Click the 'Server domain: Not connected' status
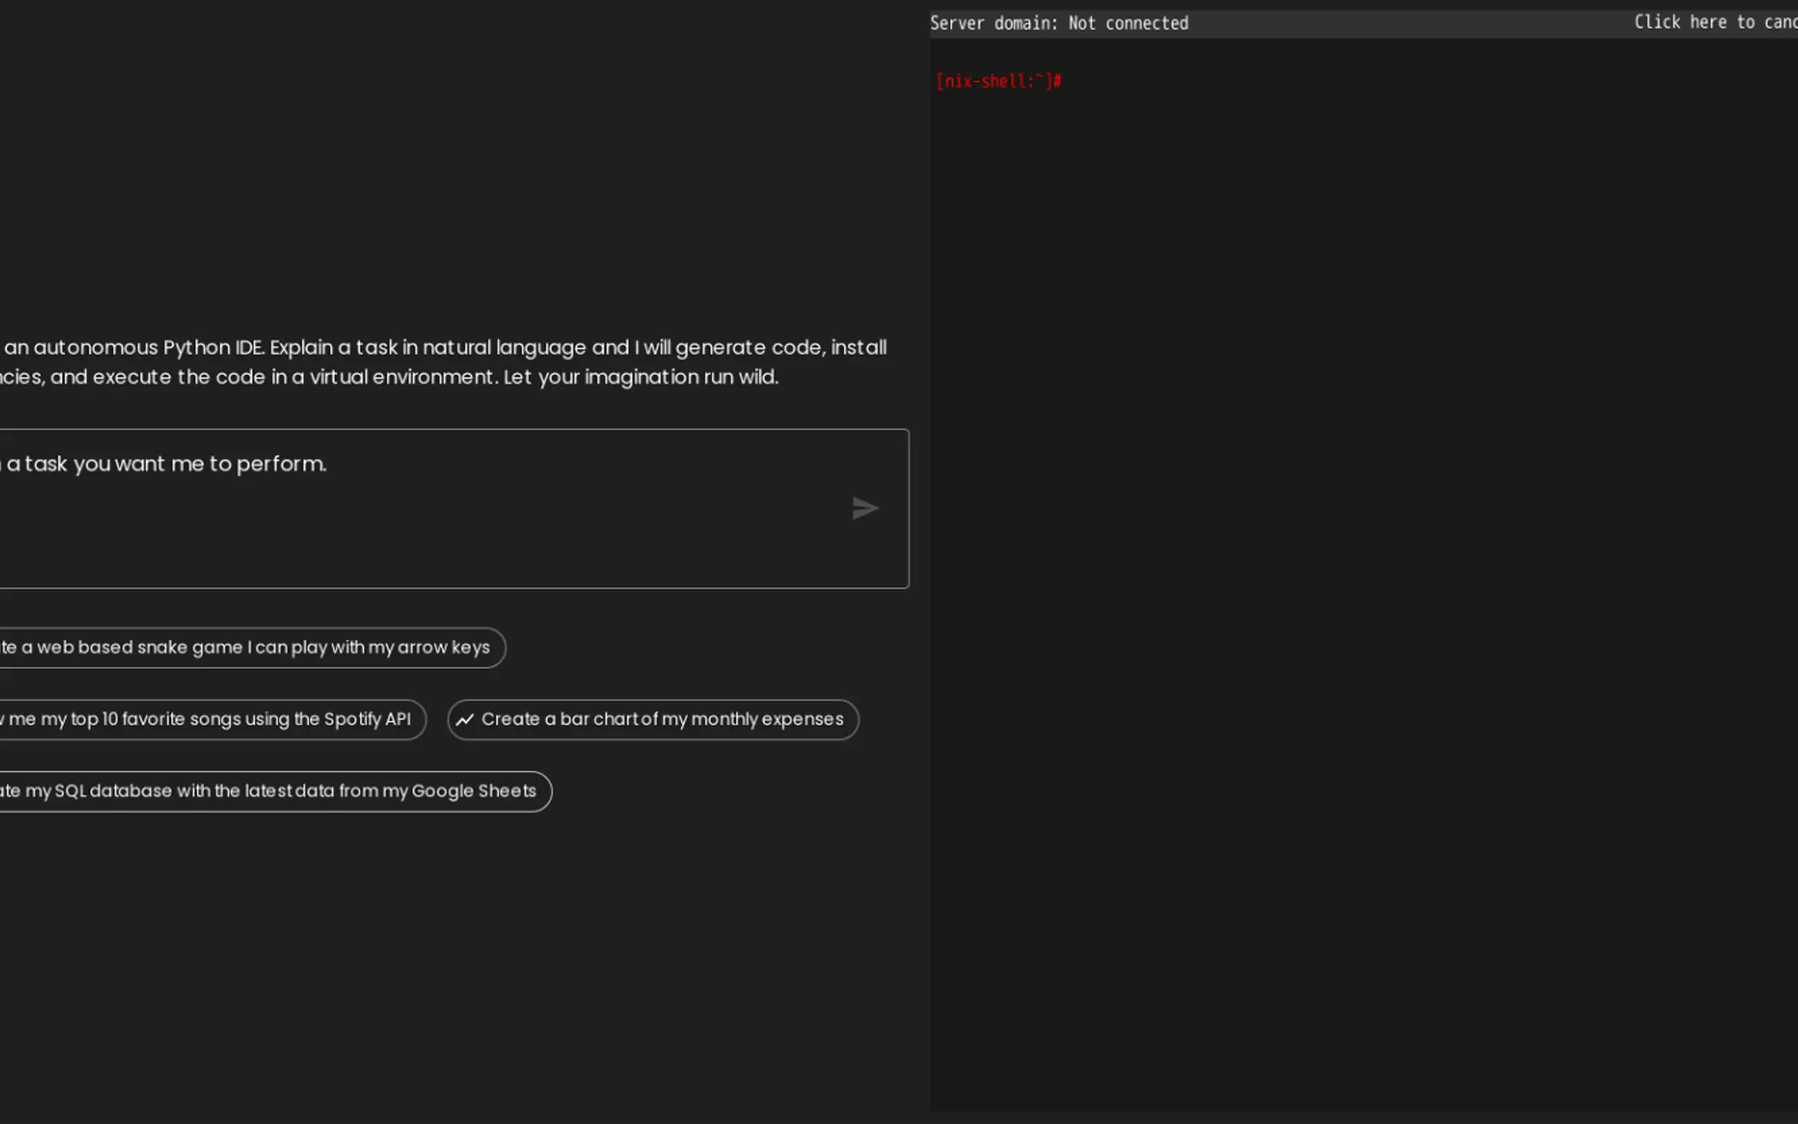 [1058, 24]
